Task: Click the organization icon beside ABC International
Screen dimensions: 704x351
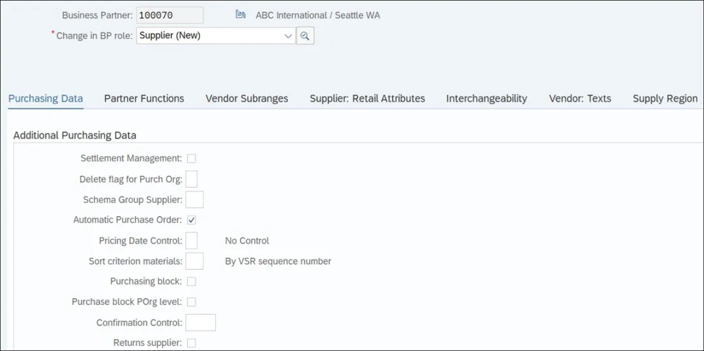Action: pos(241,14)
